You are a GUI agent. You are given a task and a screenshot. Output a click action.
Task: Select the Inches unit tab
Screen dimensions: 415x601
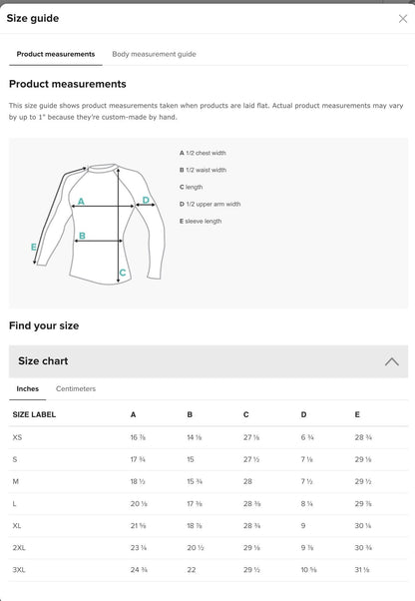tap(28, 388)
